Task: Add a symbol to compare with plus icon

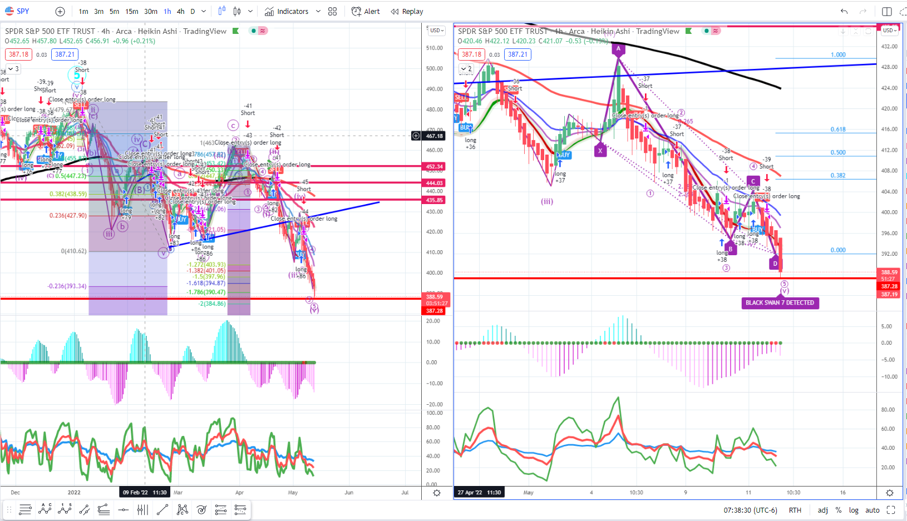Action: pos(60,12)
